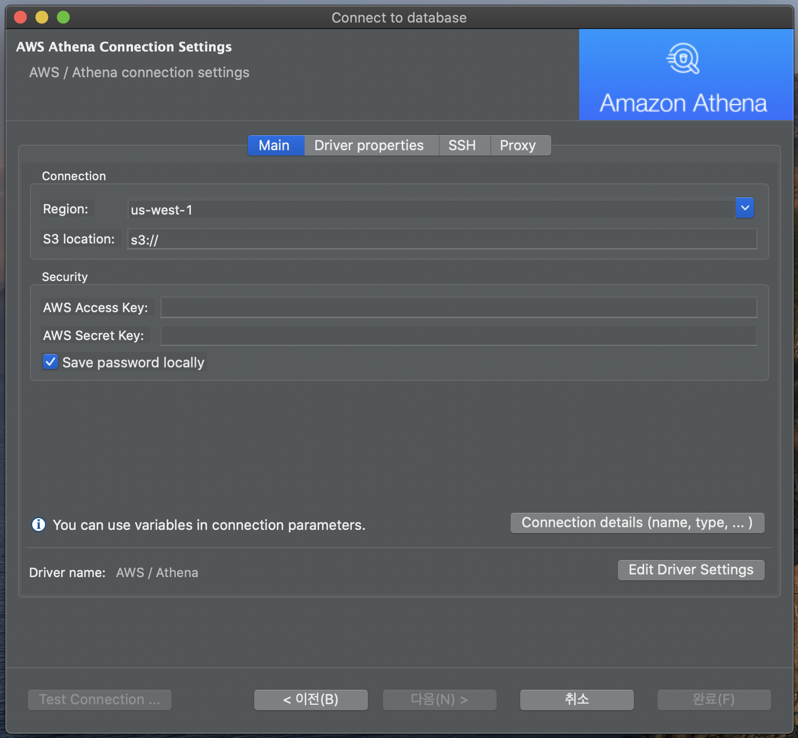Click the info icon beside variables hint

39,524
